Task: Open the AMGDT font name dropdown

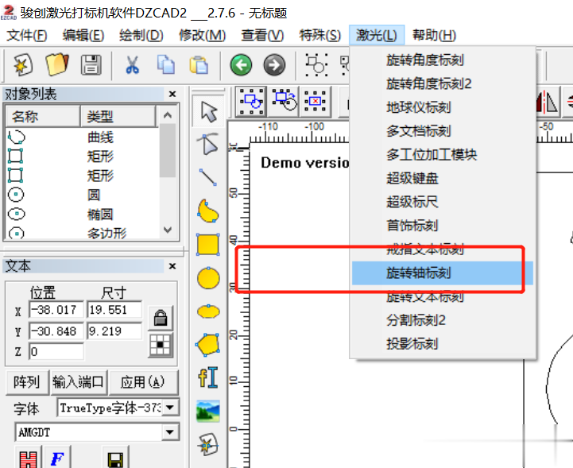Action: coord(170,432)
